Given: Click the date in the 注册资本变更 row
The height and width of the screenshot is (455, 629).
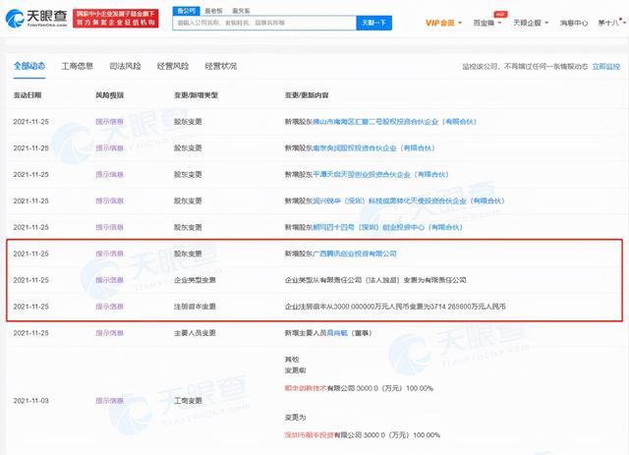Looking at the screenshot, I should click(x=30, y=307).
